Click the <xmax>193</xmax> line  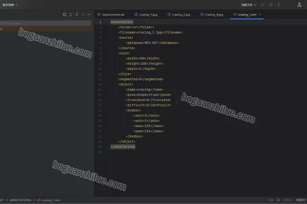click(148, 126)
